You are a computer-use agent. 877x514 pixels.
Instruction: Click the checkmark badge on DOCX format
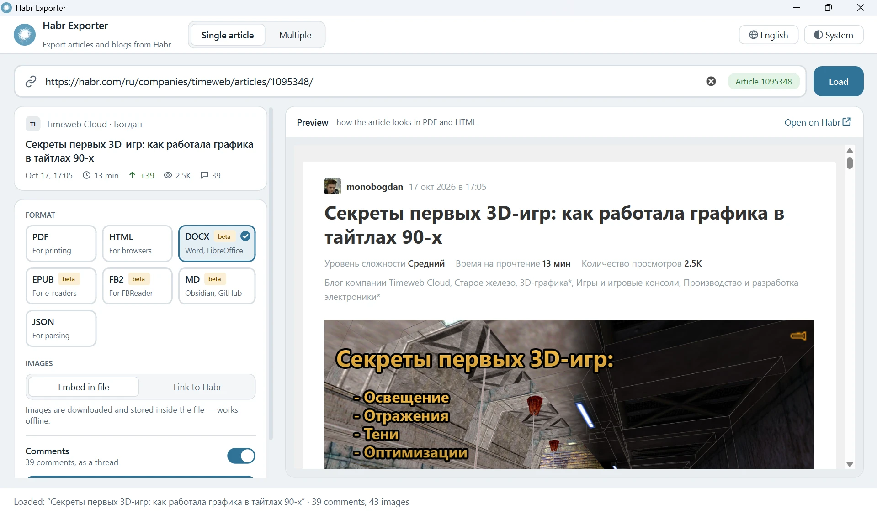click(245, 236)
